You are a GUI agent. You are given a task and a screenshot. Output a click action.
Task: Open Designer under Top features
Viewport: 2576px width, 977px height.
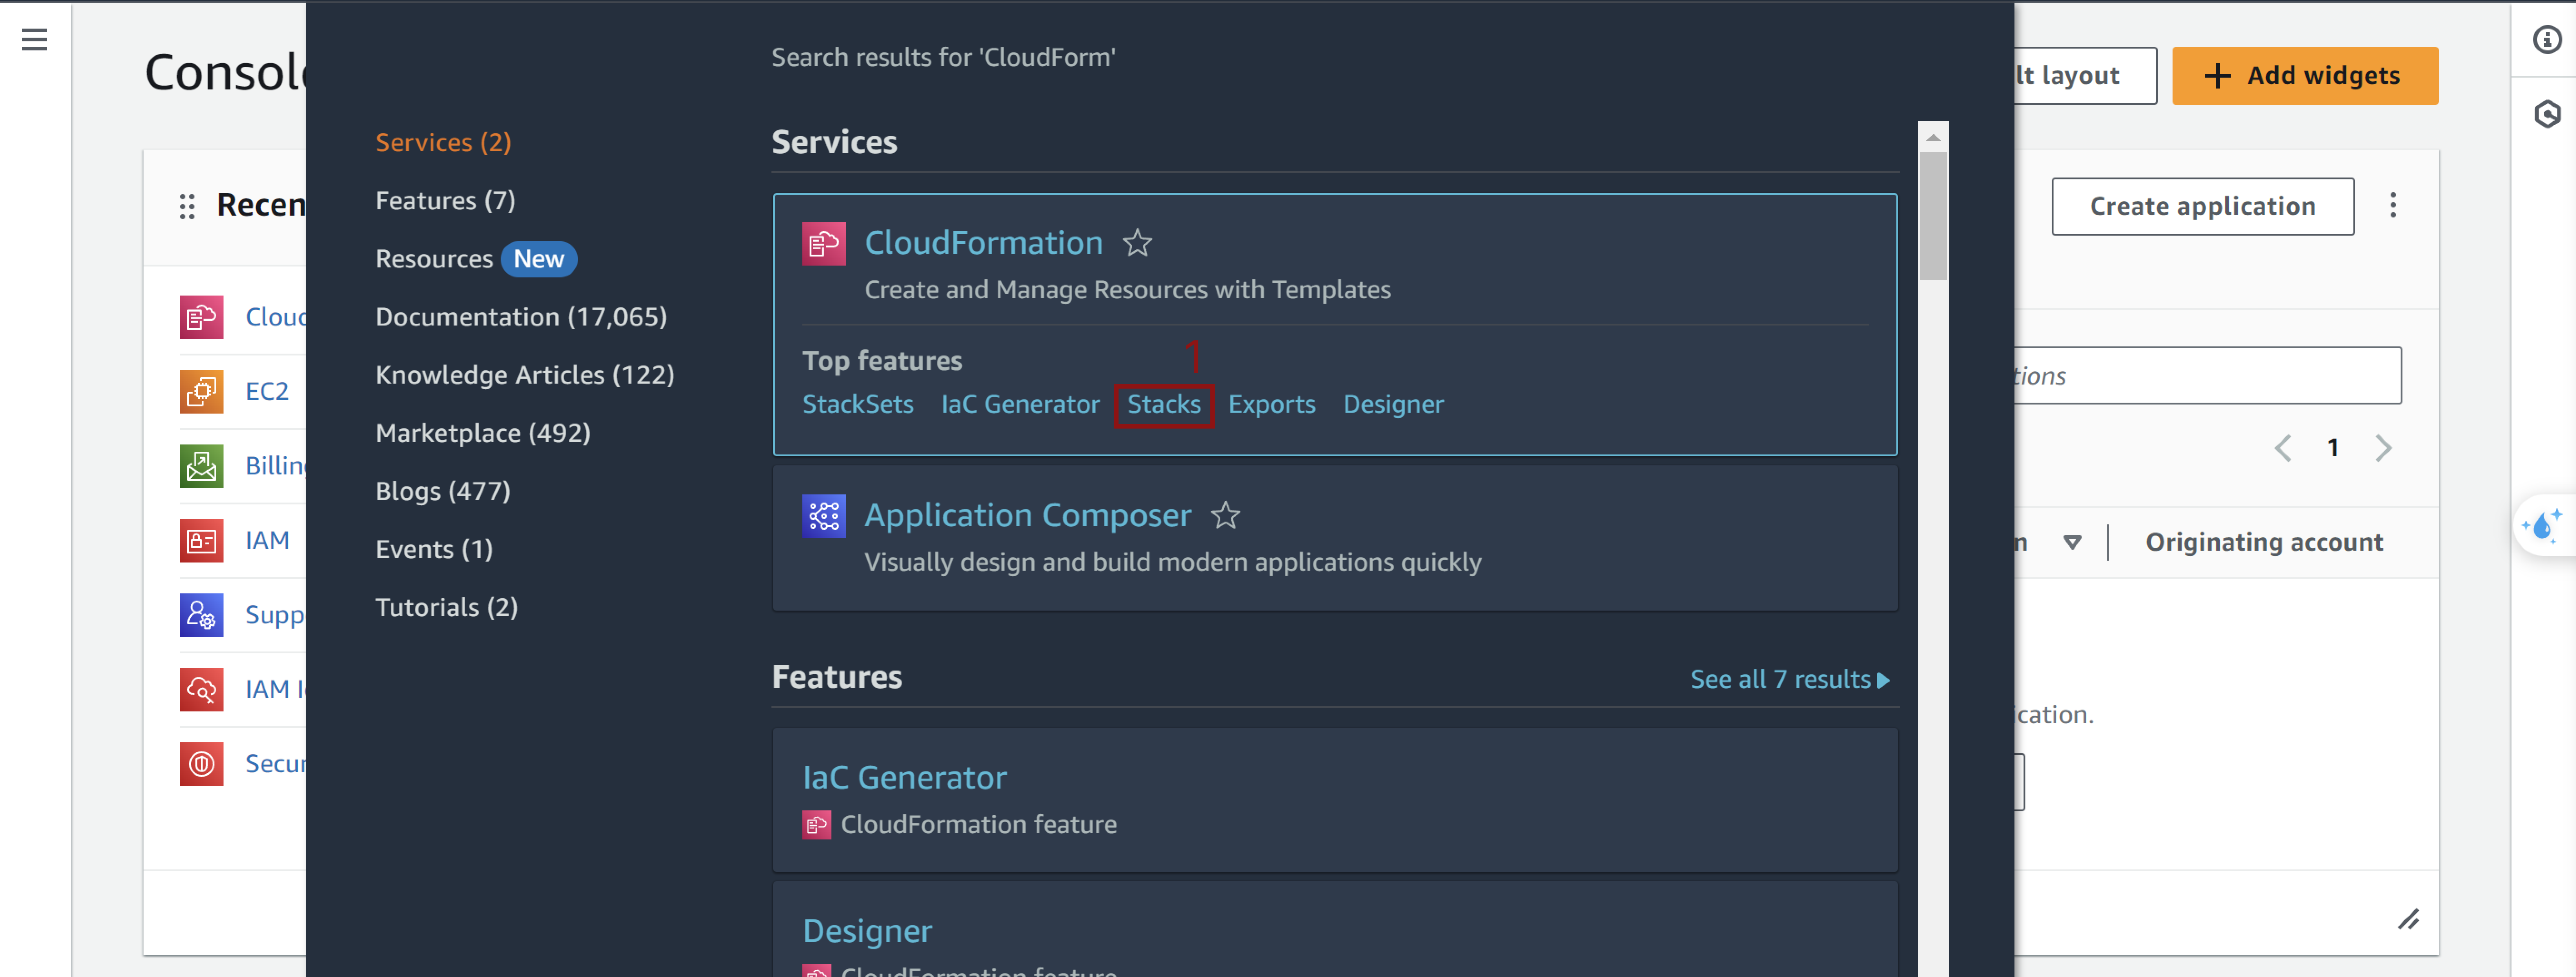pos(1392,405)
